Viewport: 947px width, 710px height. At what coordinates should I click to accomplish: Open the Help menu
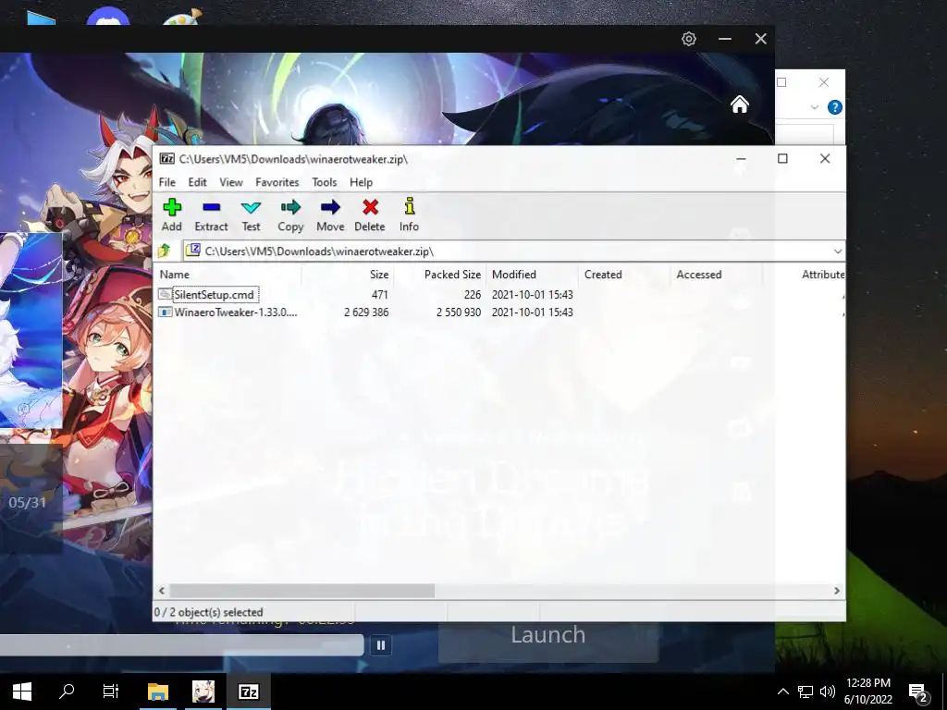pos(362,182)
